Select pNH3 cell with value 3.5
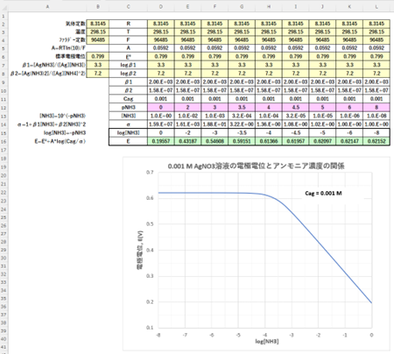The height and width of the screenshot is (354, 394). pyautogui.click(x=242, y=108)
